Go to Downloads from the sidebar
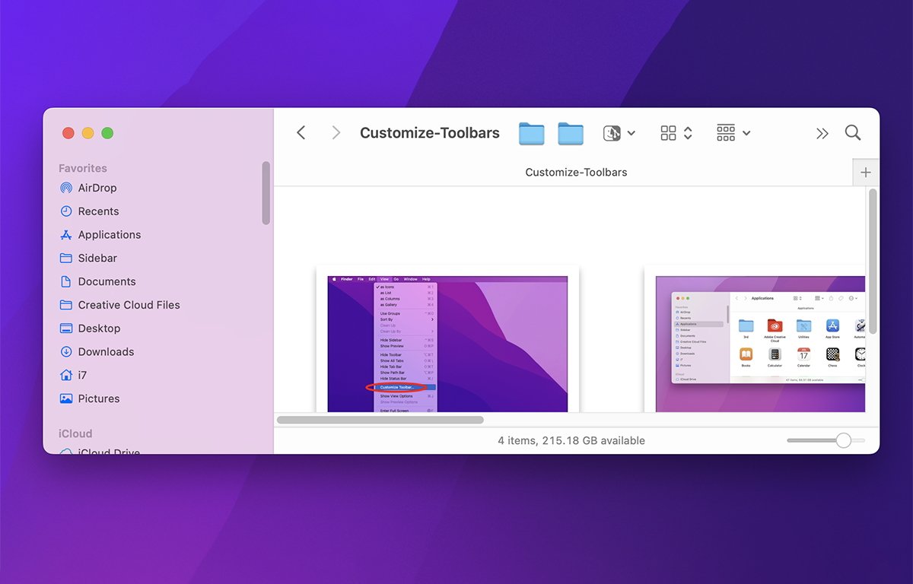The width and height of the screenshot is (913, 584). point(106,352)
